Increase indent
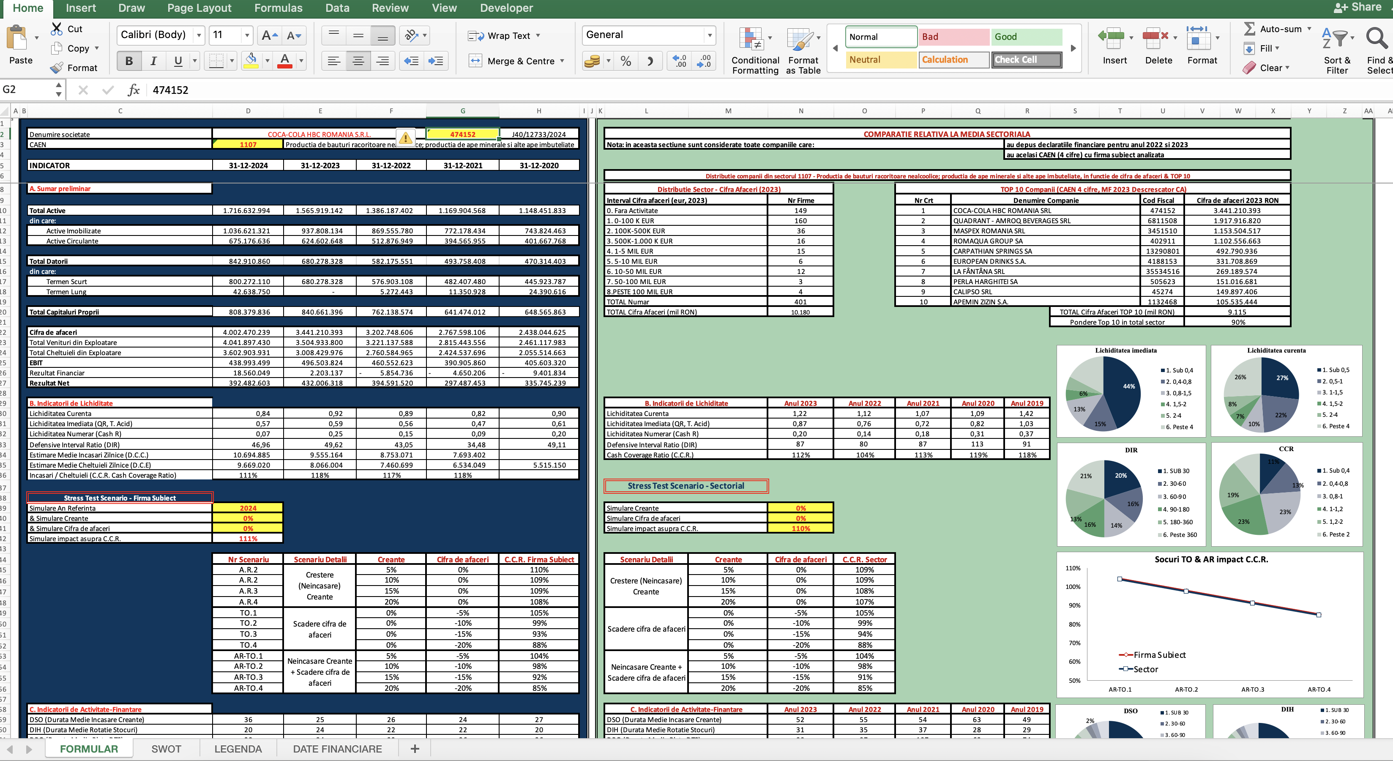1393x761 pixels. pyautogui.click(x=436, y=60)
